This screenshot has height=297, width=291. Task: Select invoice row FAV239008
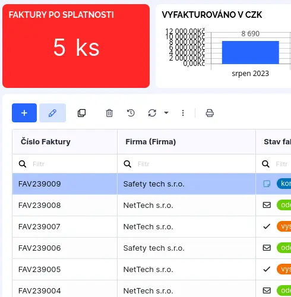pos(151,206)
